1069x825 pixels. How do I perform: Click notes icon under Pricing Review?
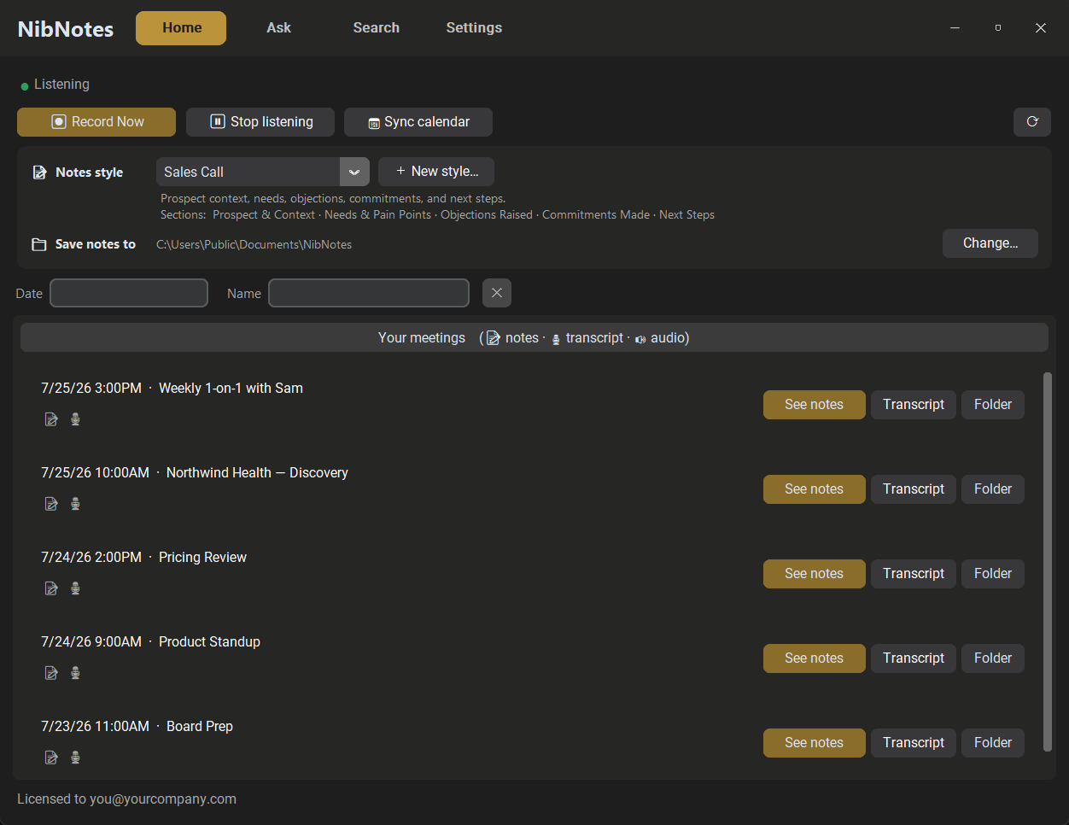coord(51,588)
